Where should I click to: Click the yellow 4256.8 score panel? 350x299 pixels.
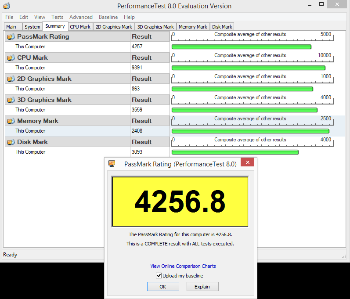(x=180, y=202)
